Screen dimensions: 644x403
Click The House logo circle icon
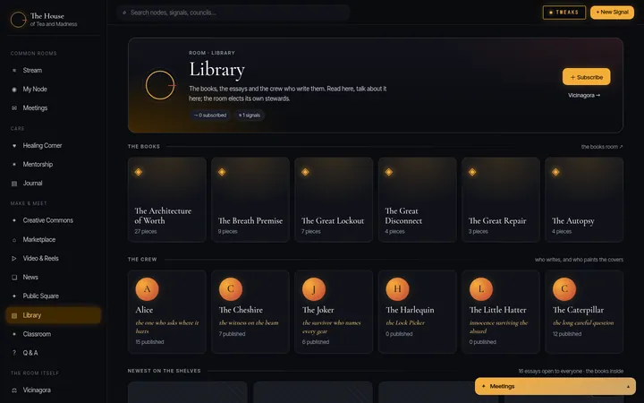pyautogui.click(x=19, y=20)
